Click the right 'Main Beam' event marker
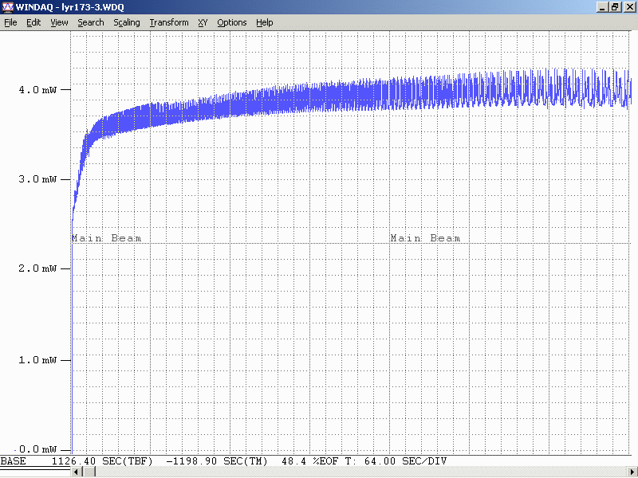The width and height of the screenshot is (638, 478). 425,238
